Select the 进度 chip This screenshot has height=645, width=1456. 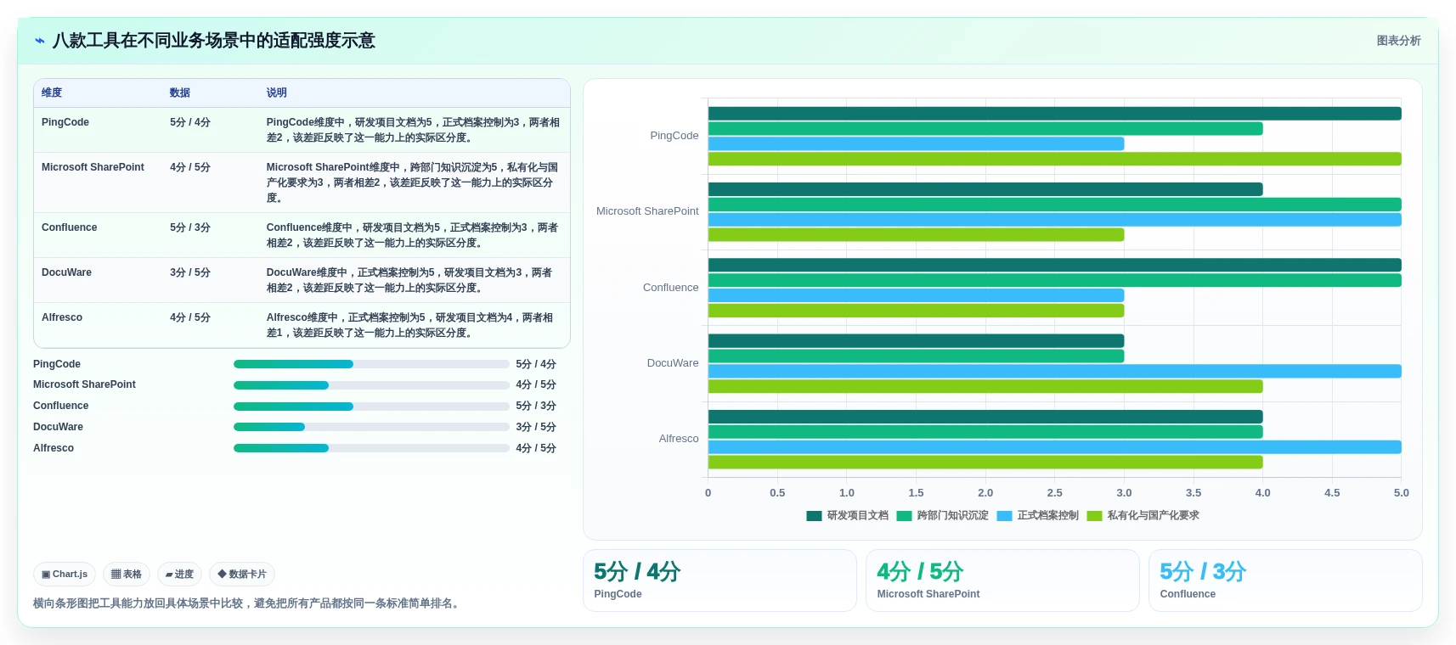[179, 575]
